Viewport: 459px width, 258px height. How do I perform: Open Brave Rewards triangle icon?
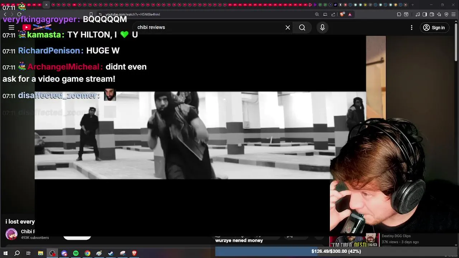pyautogui.click(x=350, y=14)
